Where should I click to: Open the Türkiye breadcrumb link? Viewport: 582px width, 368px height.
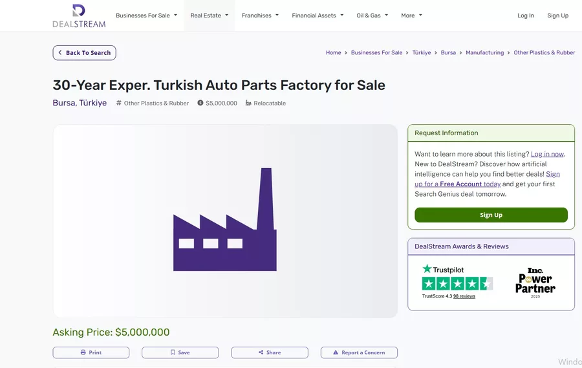(422, 53)
